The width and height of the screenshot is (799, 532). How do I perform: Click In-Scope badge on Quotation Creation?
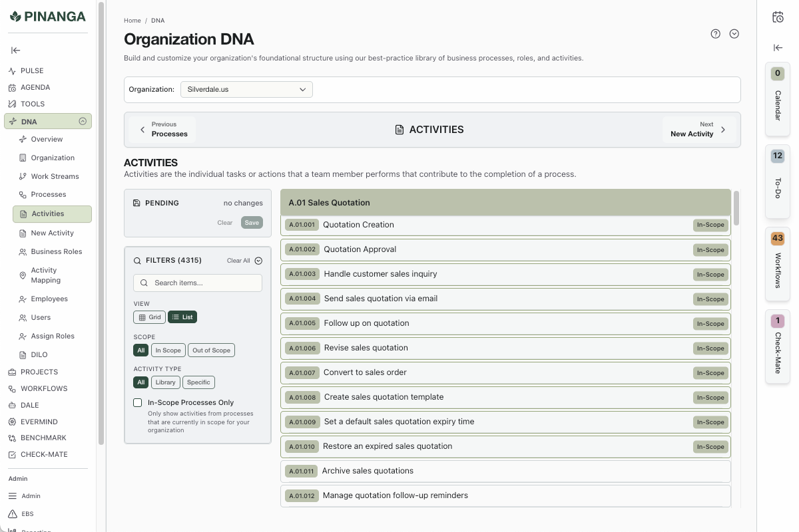click(710, 225)
